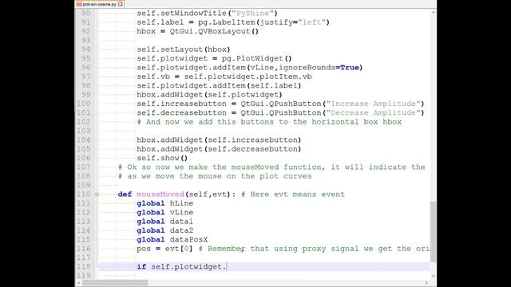Click the "Remember that using proxy signal" comment

[314, 249]
